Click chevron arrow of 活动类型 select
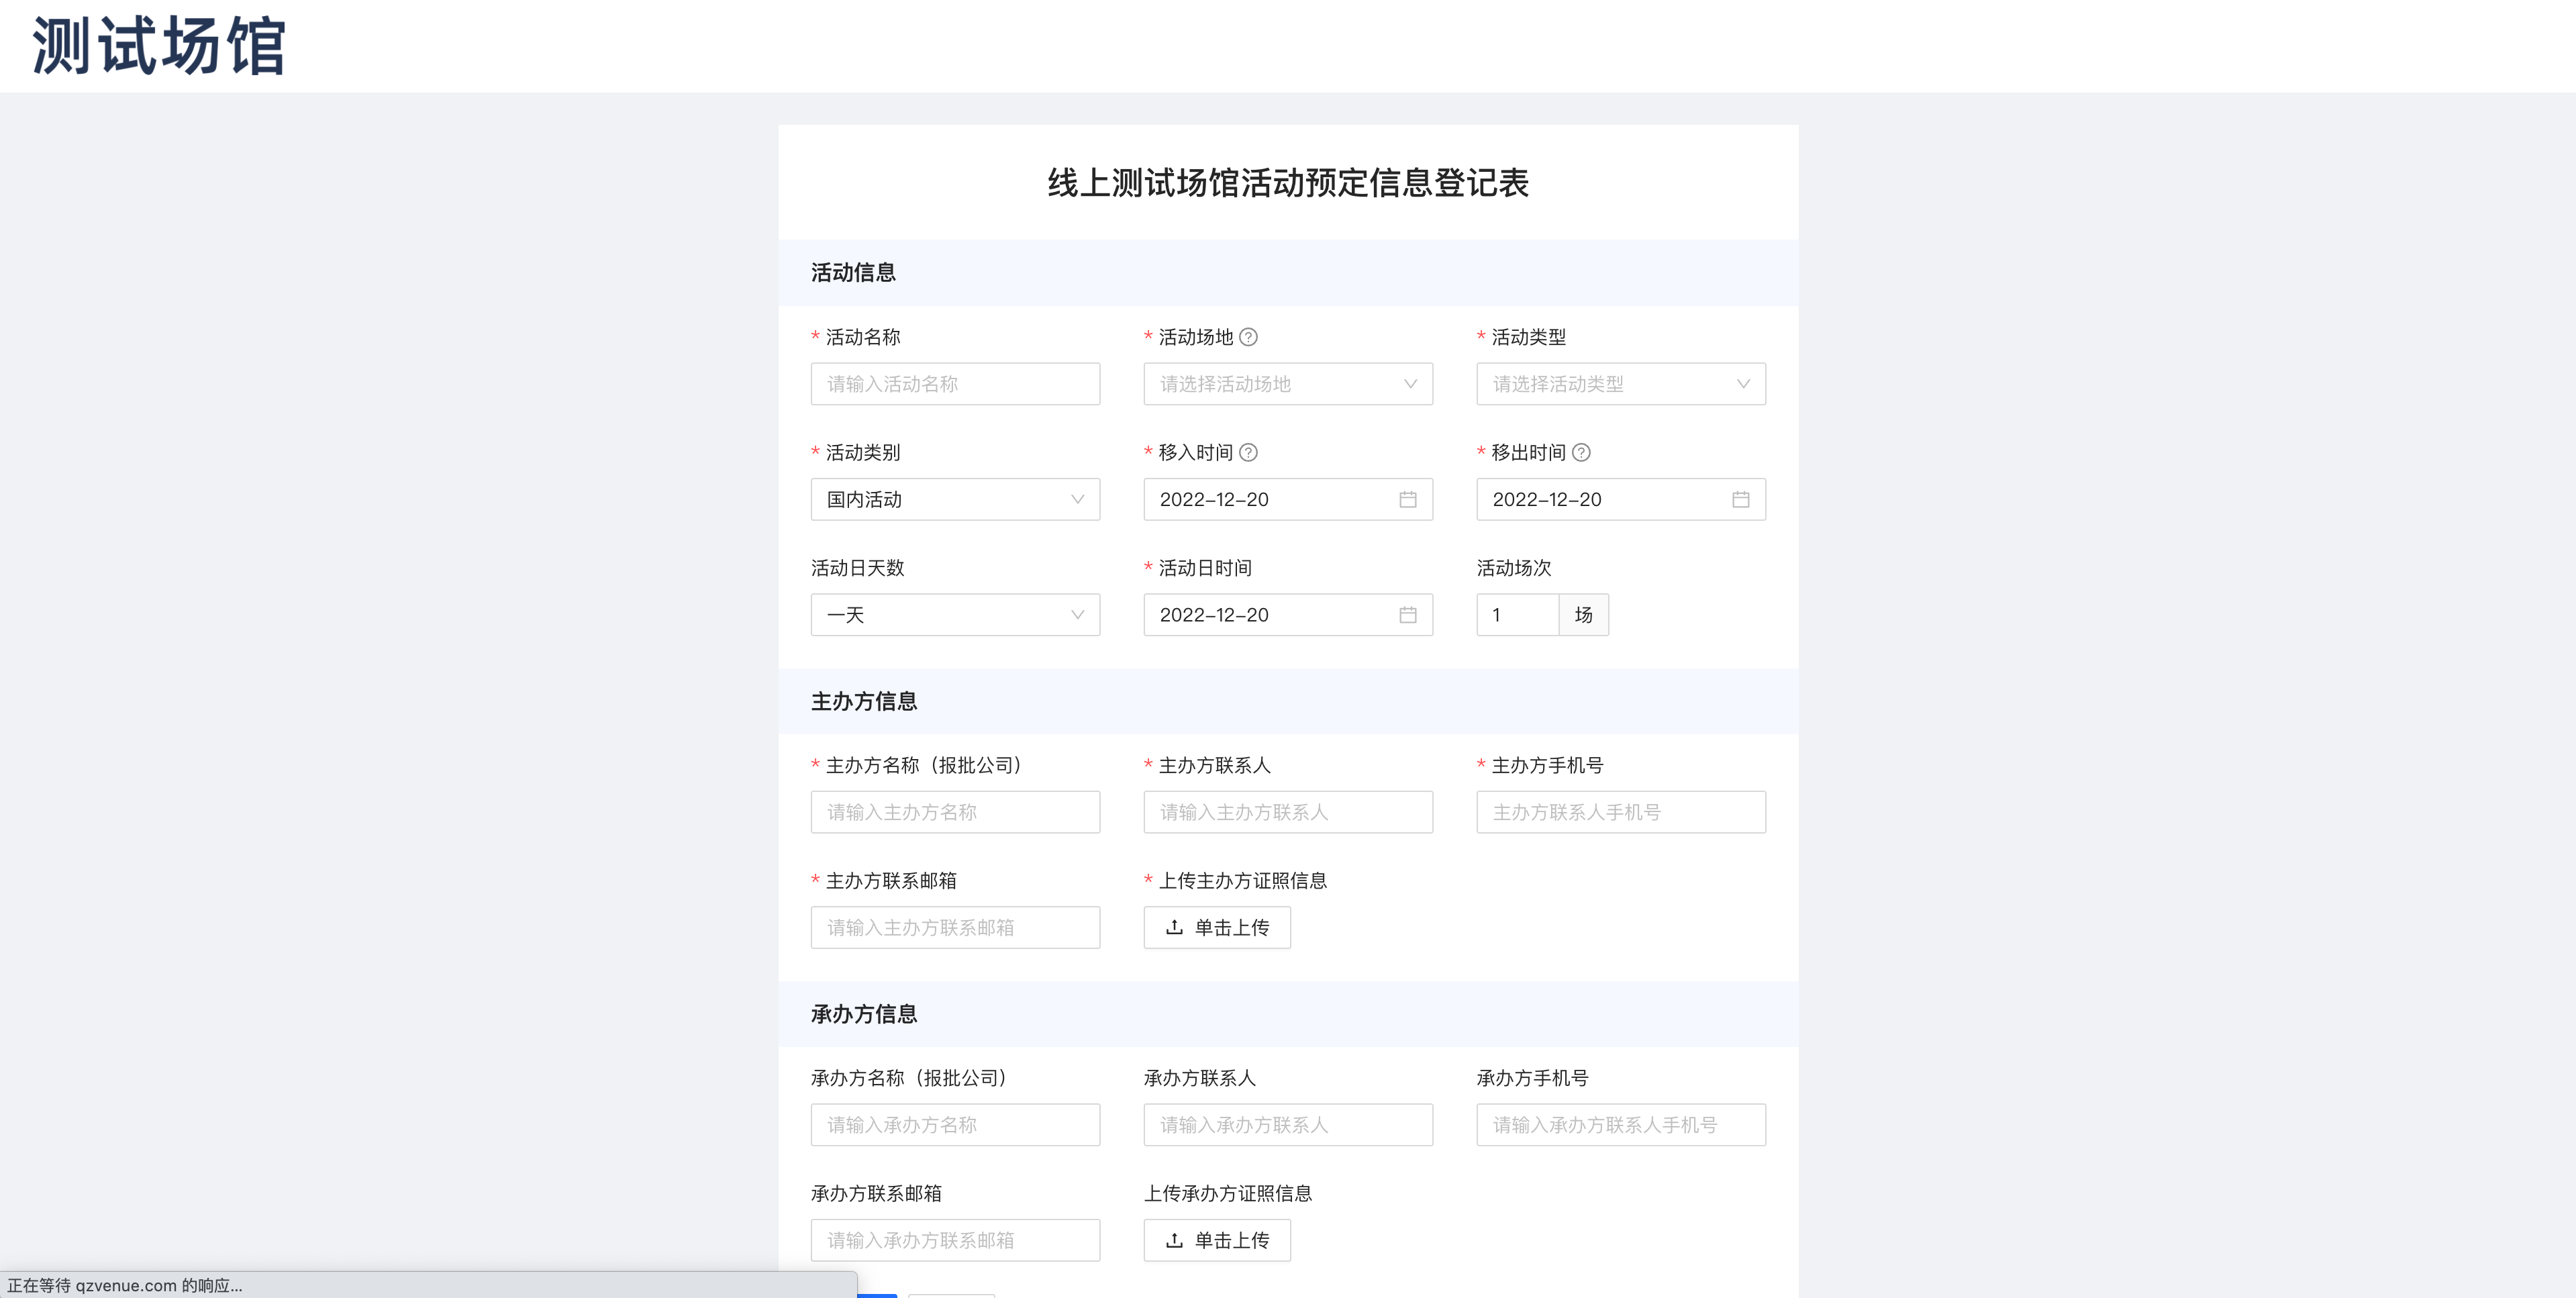Viewport: 2576px width, 1298px height. (1743, 384)
